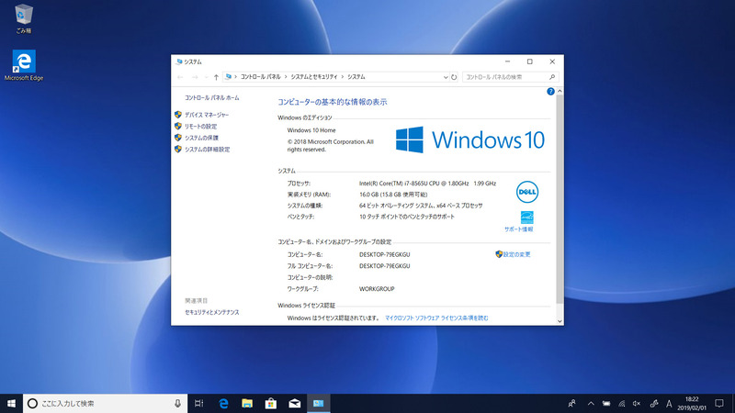Click the search magnifier icon

coord(552,77)
